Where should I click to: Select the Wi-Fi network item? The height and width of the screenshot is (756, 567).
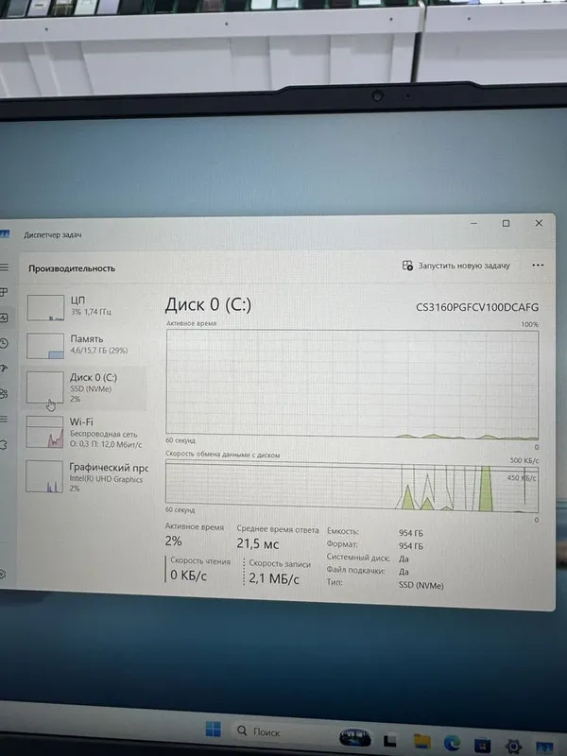(85, 433)
